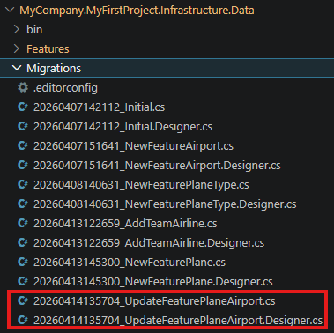Image resolution: width=334 pixels, height=333 pixels.
Task: Open 20260407151641_NewFeatureAirport.cs file
Action: pos(133,146)
